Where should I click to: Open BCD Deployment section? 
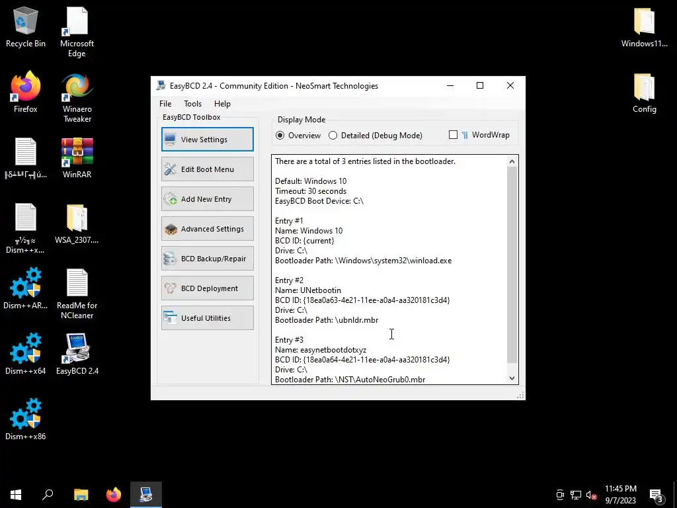[x=207, y=288]
